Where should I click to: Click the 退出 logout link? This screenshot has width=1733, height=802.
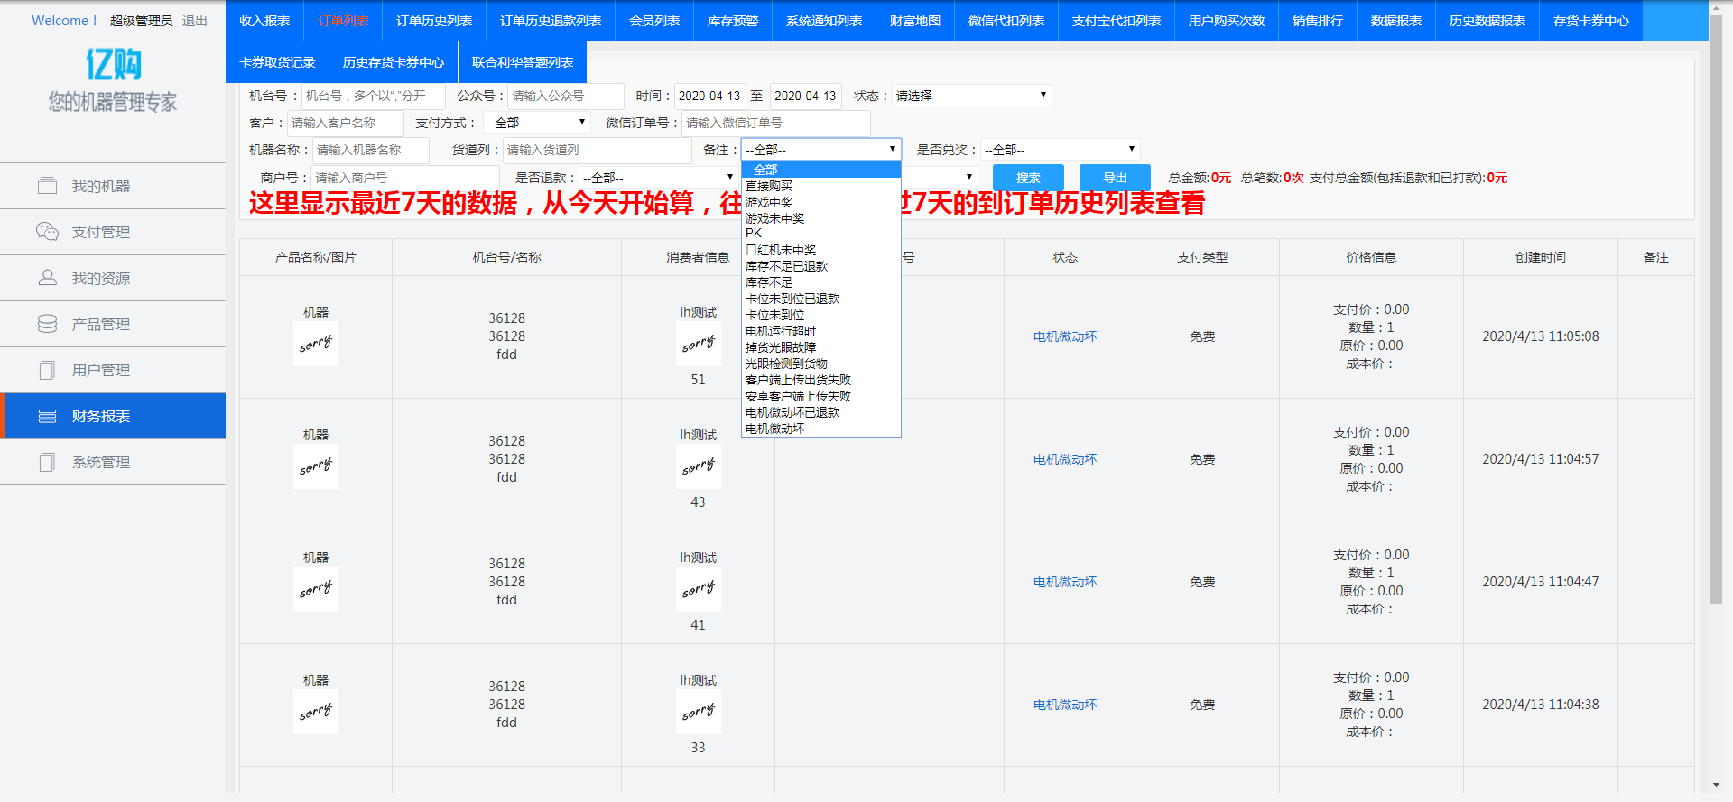(194, 21)
